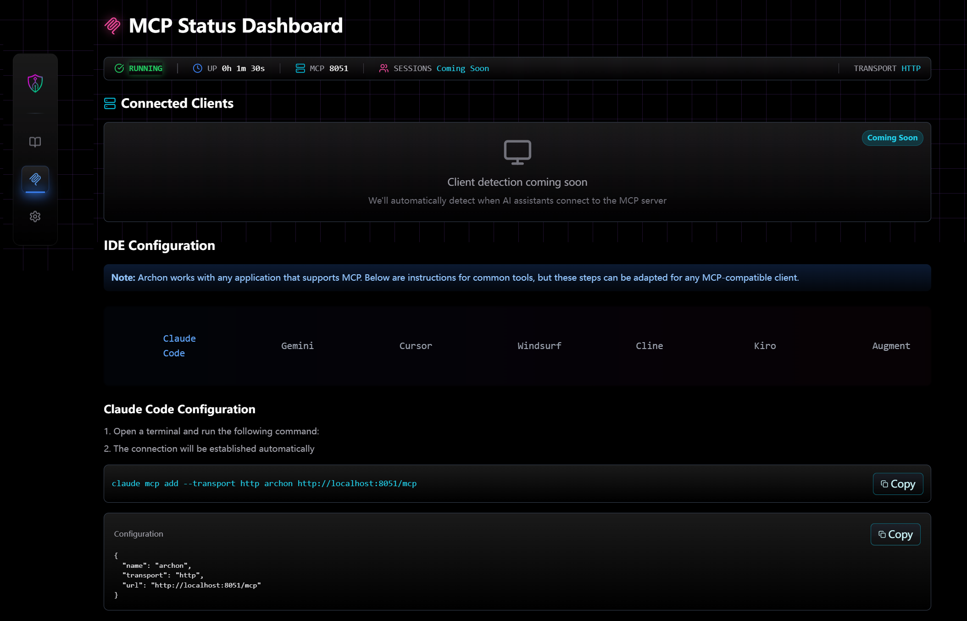Click the Connected Clients server icon
The height and width of the screenshot is (621, 967).
pos(110,104)
